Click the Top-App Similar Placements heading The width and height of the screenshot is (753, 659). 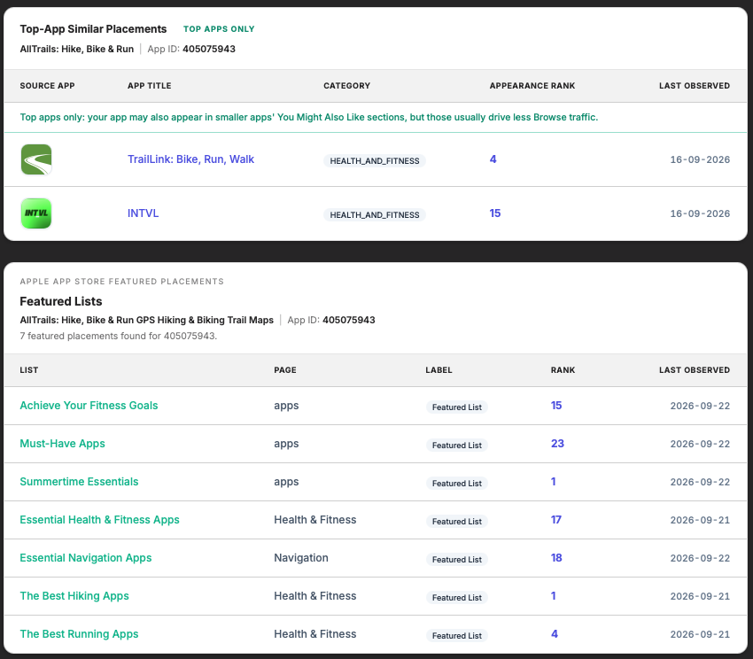pos(93,29)
